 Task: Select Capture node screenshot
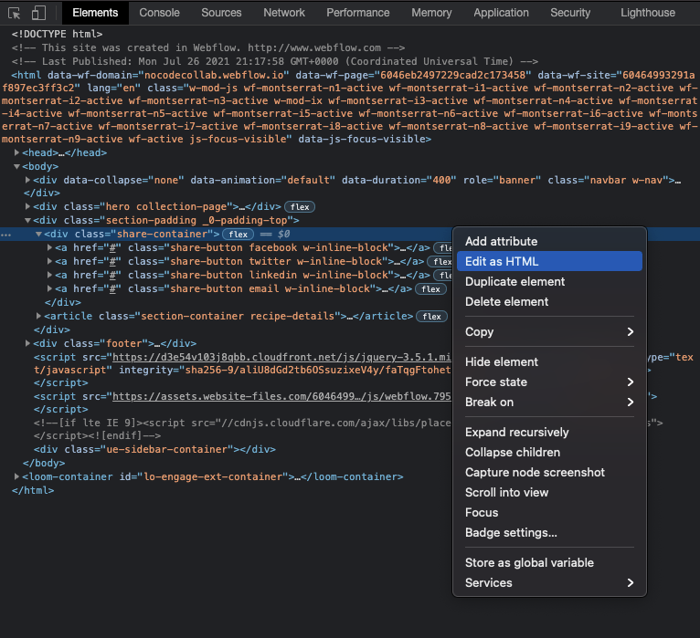pyautogui.click(x=549, y=472)
